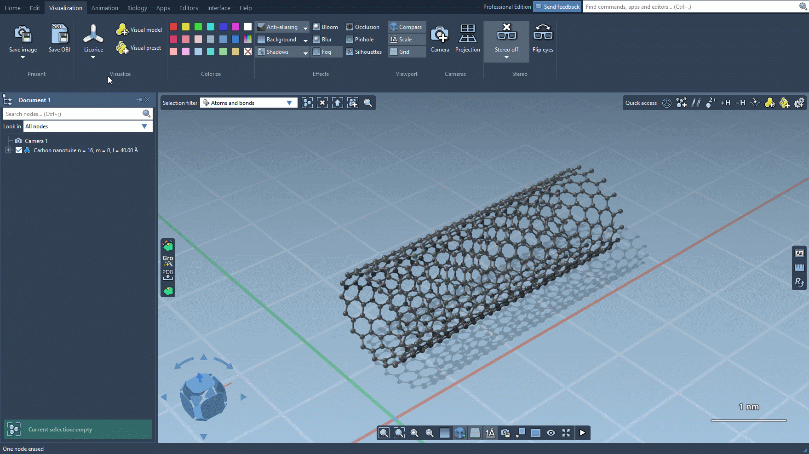Toggle the Compass viewport option
The image size is (809, 454).
406,27
